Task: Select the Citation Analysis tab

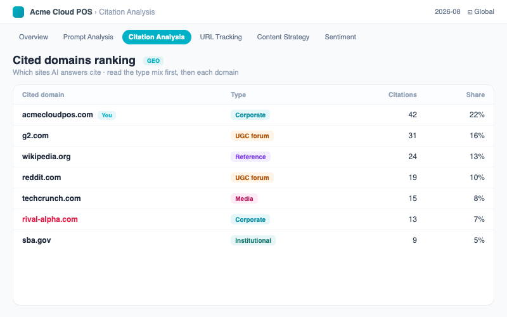Action: click(157, 37)
